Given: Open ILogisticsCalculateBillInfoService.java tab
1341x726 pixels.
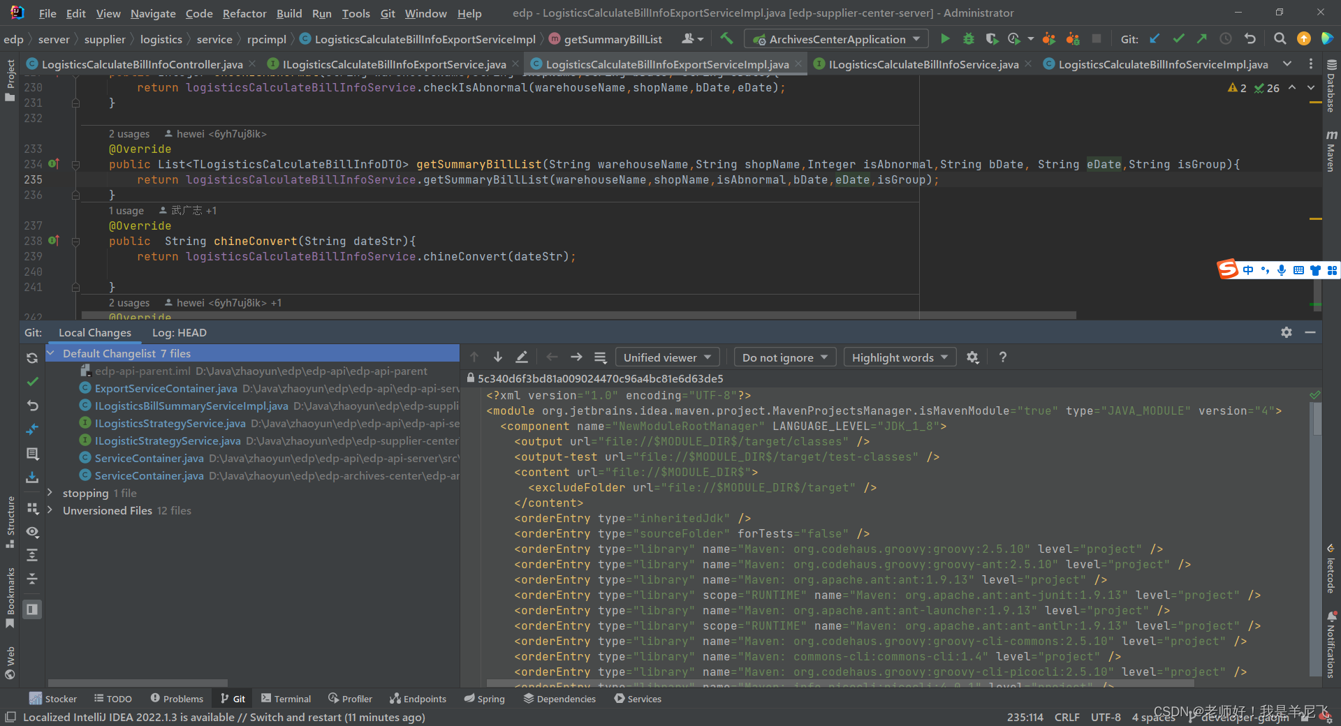Looking at the screenshot, I should (923, 64).
